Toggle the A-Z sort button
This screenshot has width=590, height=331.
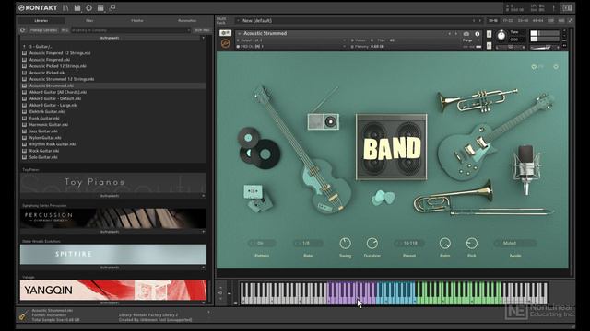(65, 30)
